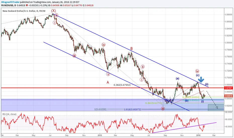
Task: Select the RSI (14, close) indicator label
Action: (x=9, y=114)
